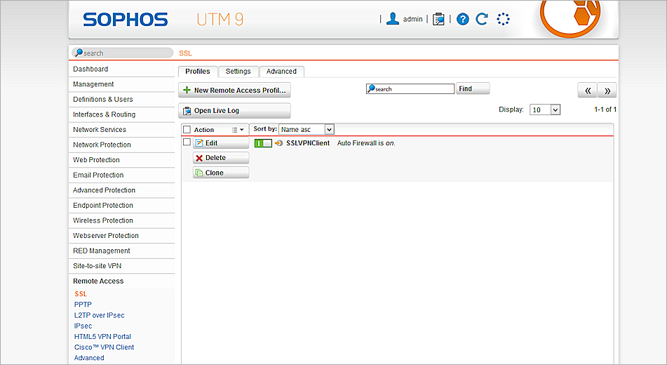Click the 'Auto Firewall is on' text
The width and height of the screenshot is (667, 365).
(x=366, y=143)
